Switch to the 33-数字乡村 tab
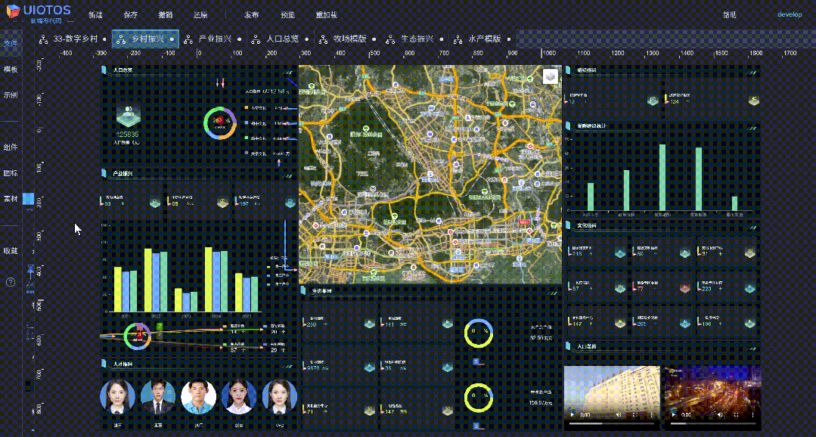 [74, 39]
